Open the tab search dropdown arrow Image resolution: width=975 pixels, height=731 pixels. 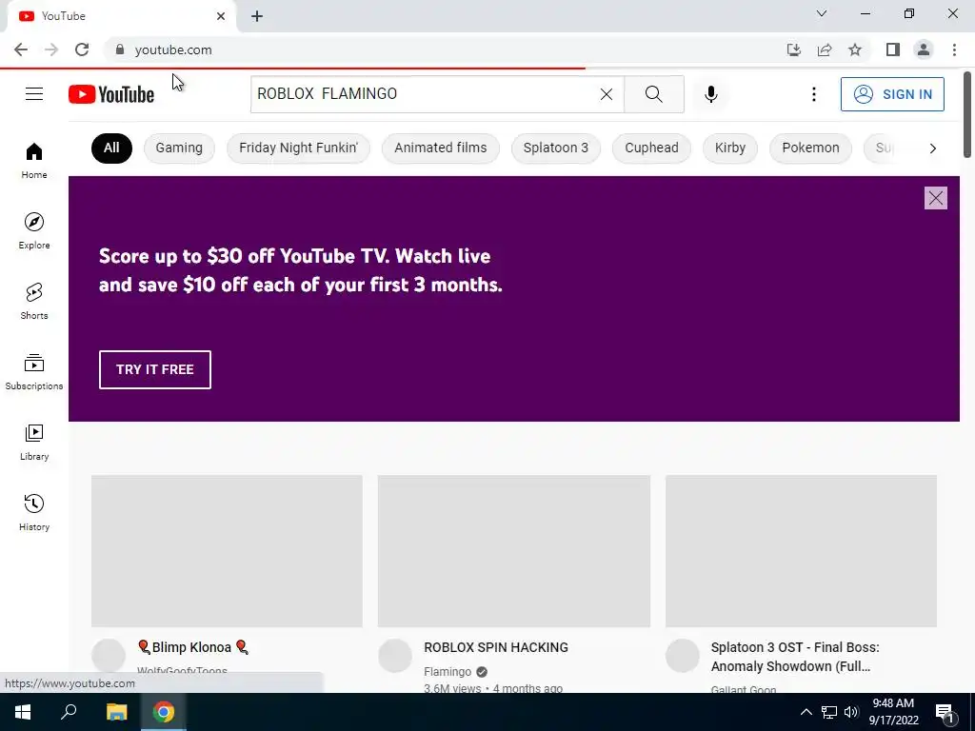(x=822, y=13)
